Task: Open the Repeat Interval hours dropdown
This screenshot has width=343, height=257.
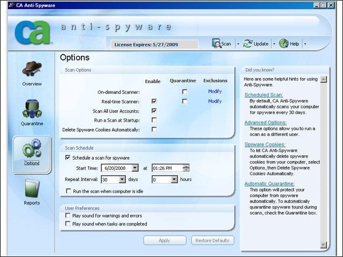Action: click(174, 179)
